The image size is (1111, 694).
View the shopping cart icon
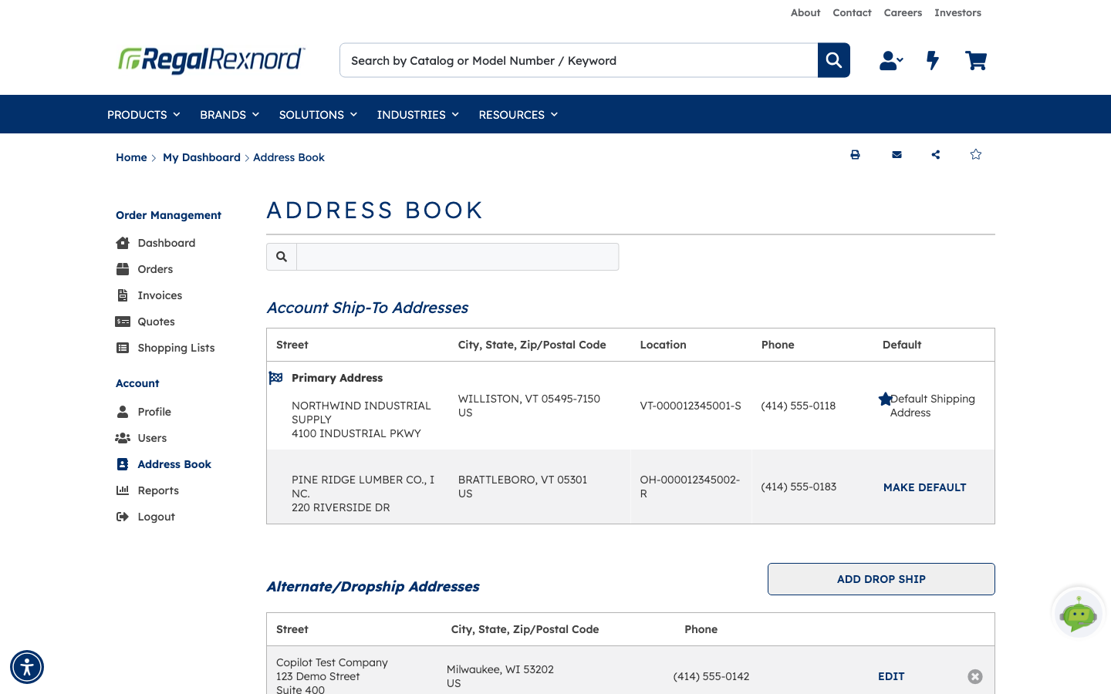tap(976, 60)
